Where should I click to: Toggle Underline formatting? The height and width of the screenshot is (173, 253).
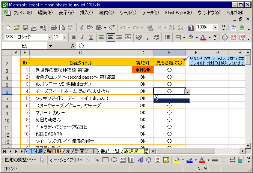pos(91,37)
